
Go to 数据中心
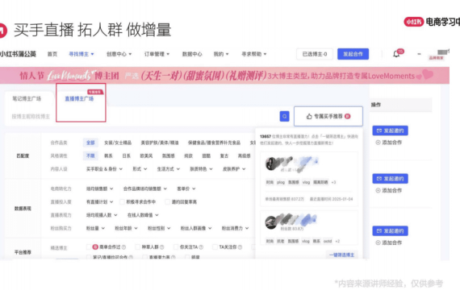pyautogui.click(x=192, y=54)
